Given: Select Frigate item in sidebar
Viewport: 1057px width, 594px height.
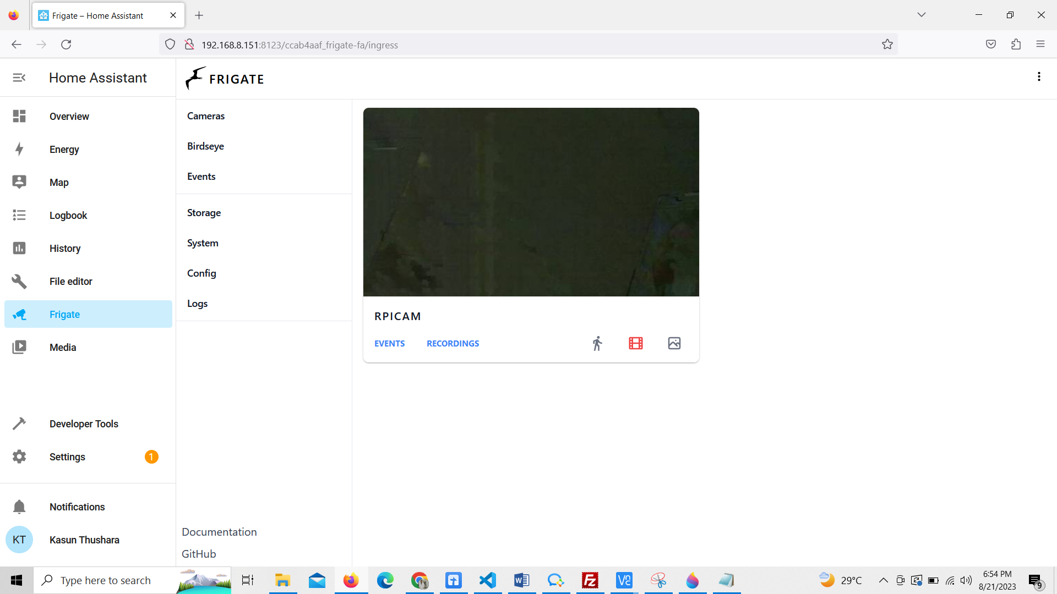Looking at the screenshot, I should click(88, 314).
